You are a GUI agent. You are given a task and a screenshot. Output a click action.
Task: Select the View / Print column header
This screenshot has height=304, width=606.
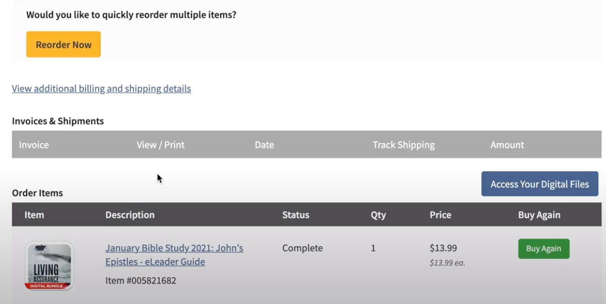[x=160, y=145]
